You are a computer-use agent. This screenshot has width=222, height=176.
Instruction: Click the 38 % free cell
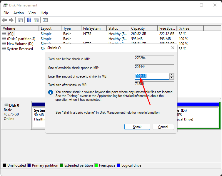(x=183, y=49)
